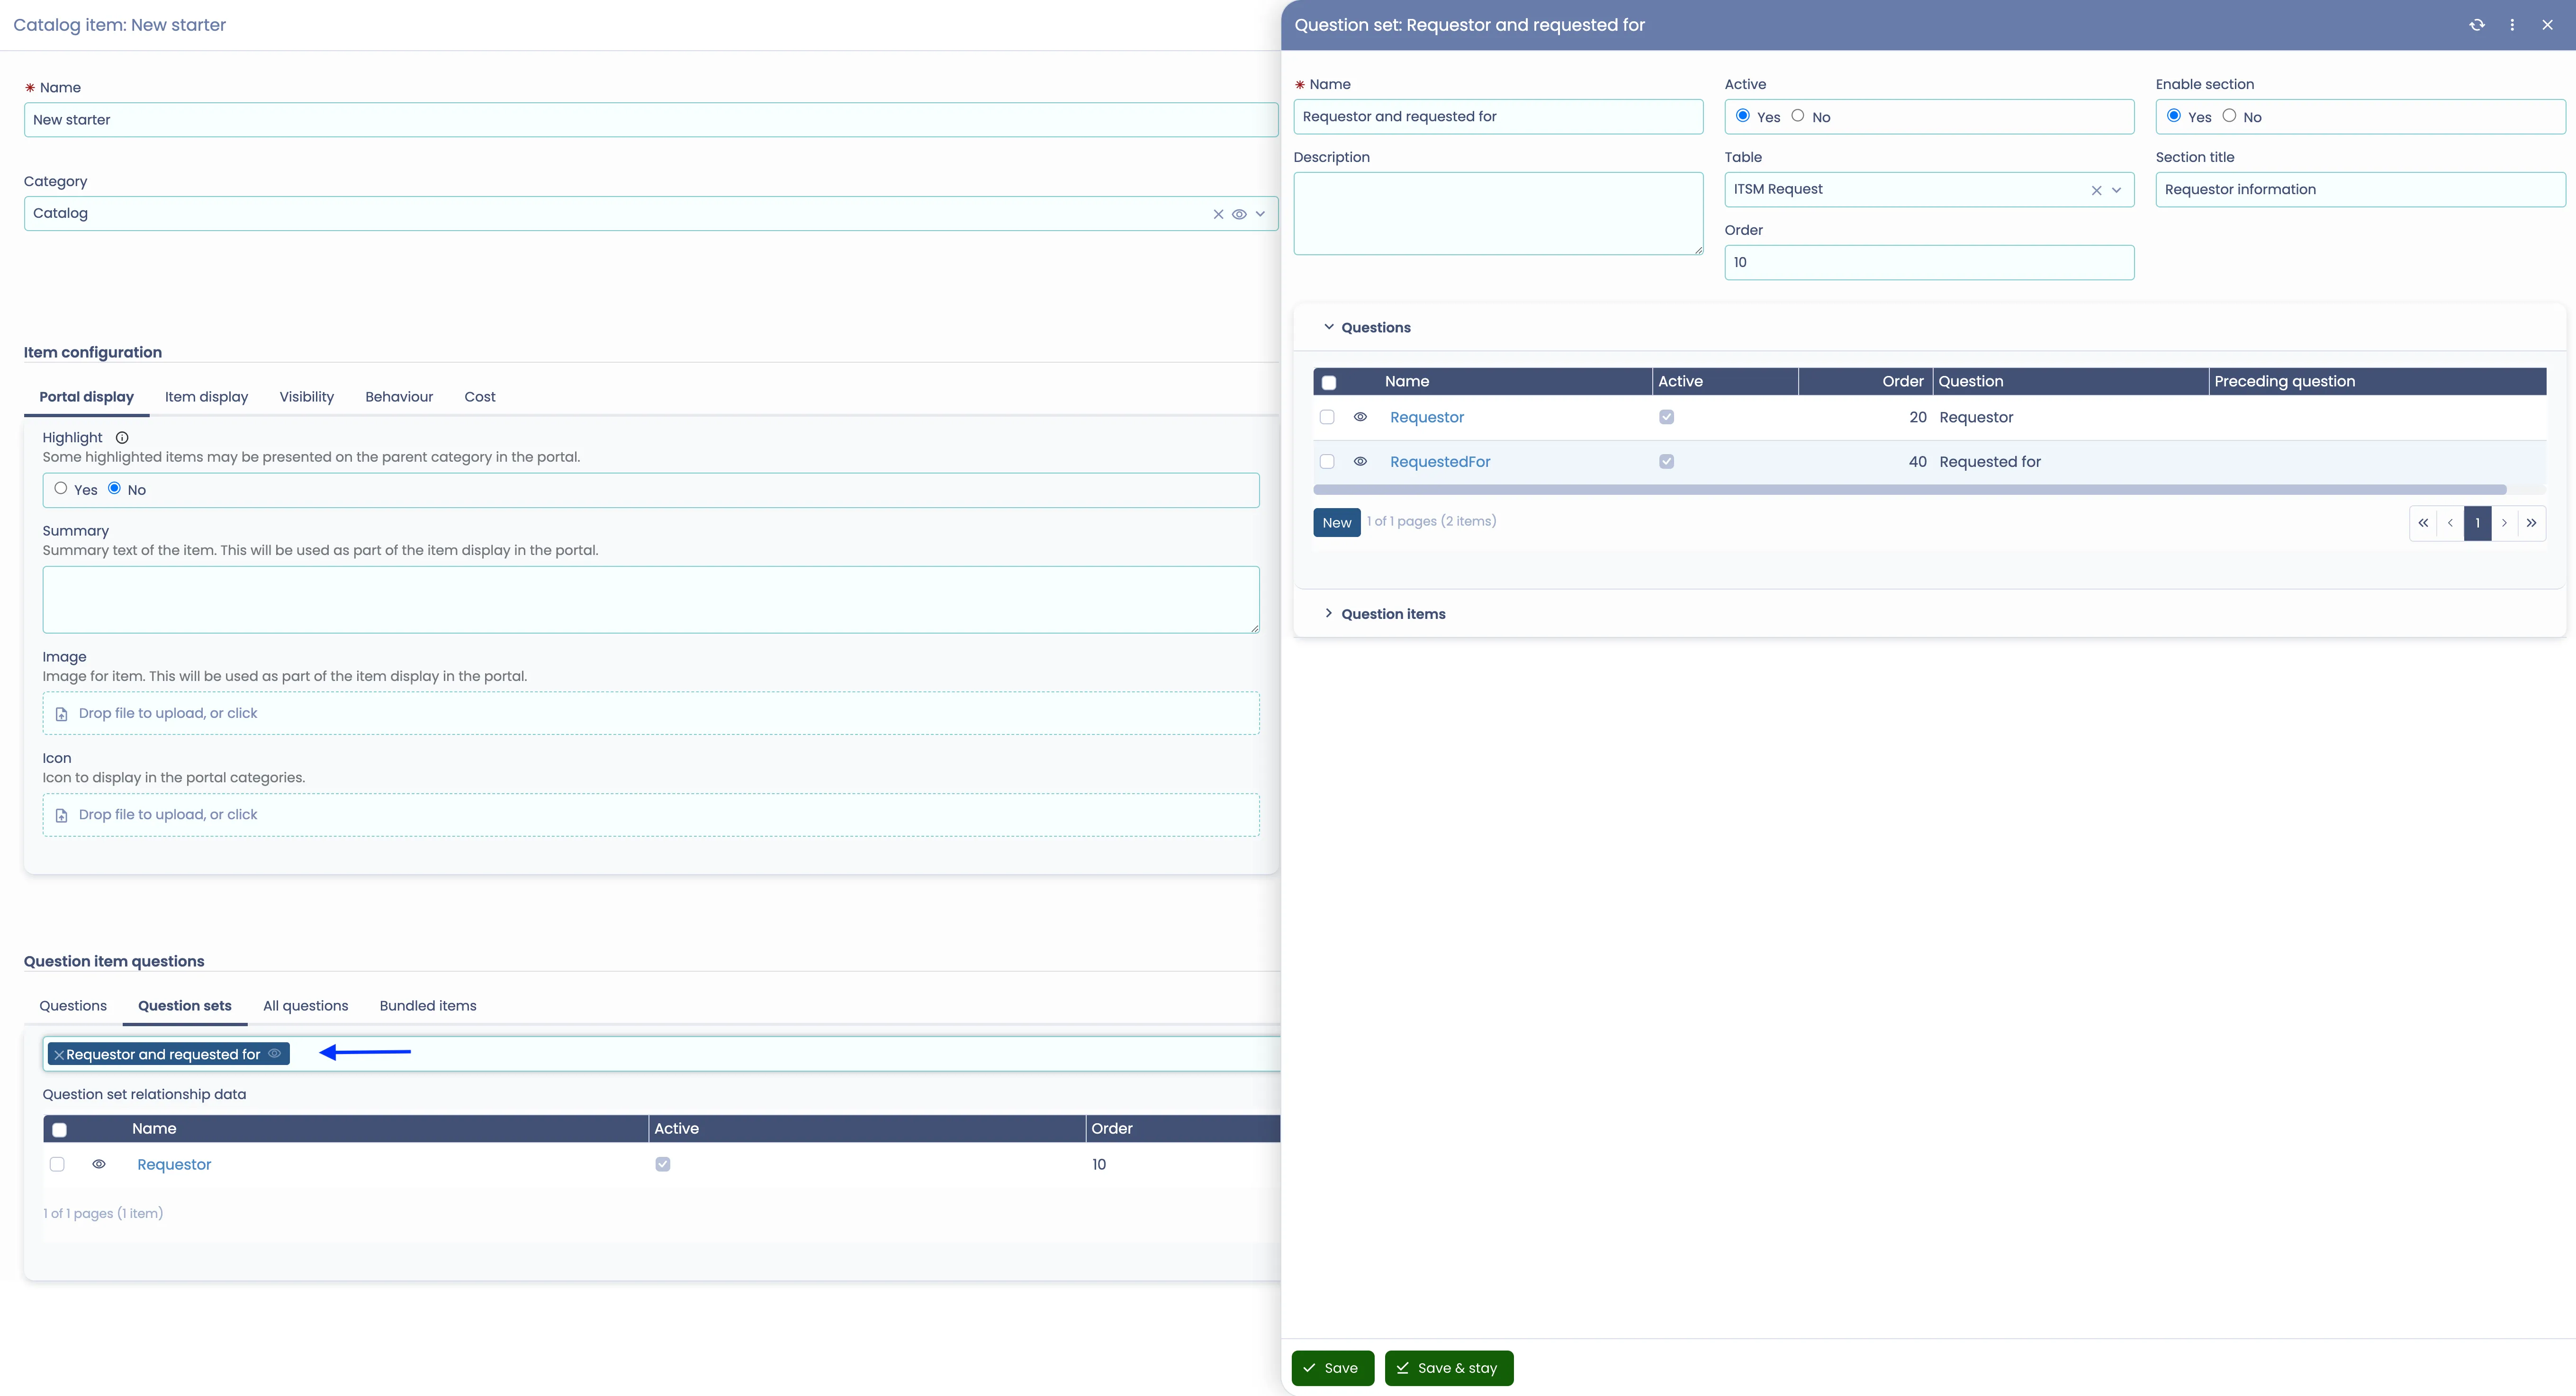This screenshot has width=2576, height=1396.
Task: Open the Visibility tab
Action: 306,397
